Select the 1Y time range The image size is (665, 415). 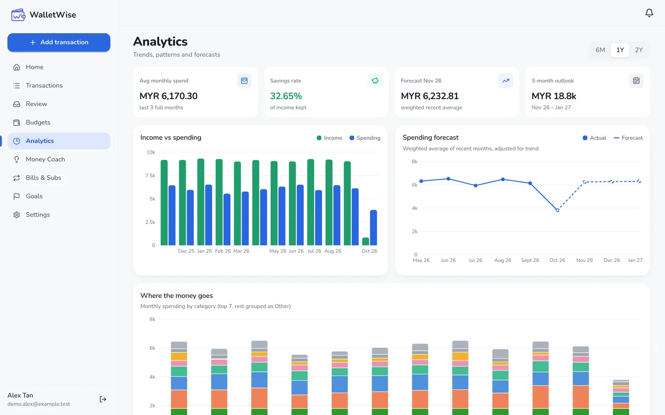pos(620,50)
